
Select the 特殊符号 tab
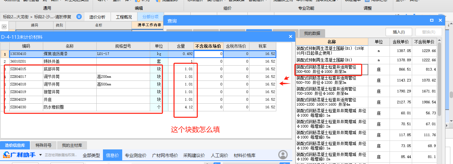(x=44, y=145)
